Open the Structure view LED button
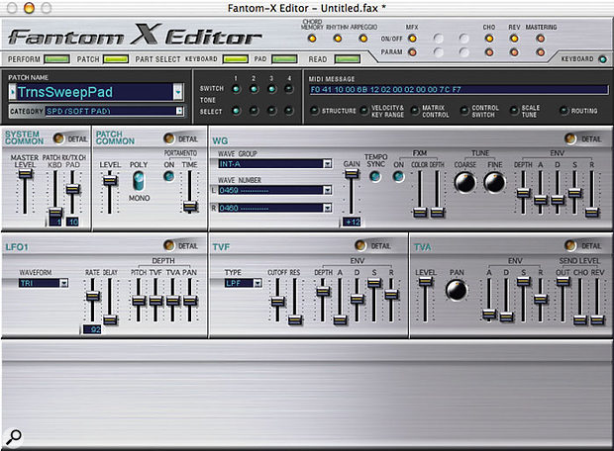The image size is (614, 451). tap(315, 111)
